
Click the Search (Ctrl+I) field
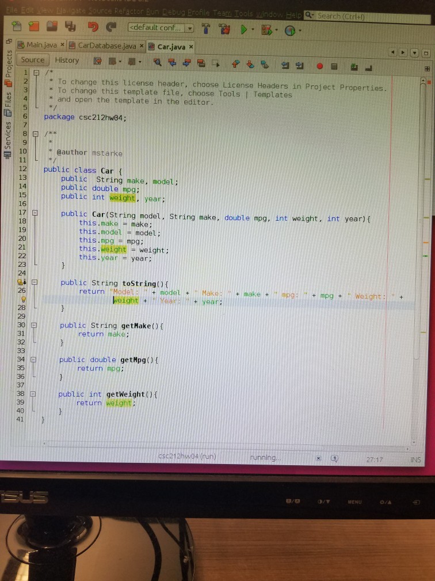point(367,17)
